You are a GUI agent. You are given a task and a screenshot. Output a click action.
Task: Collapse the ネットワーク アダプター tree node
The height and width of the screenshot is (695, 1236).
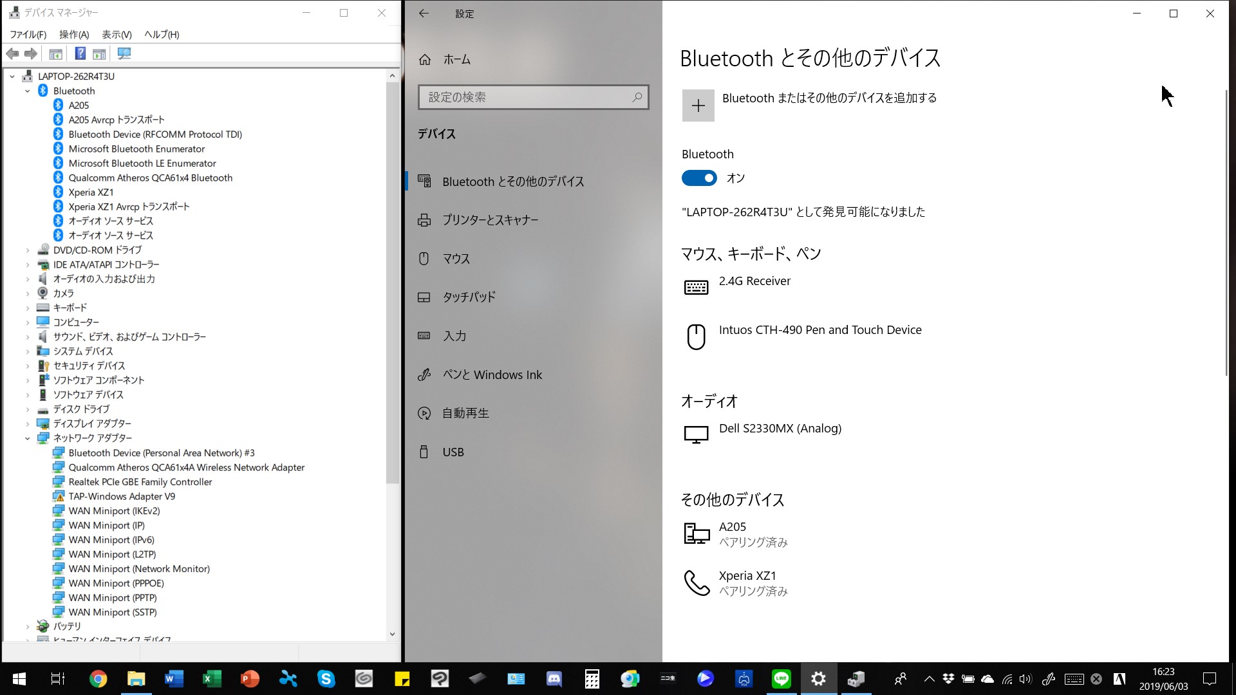28,438
